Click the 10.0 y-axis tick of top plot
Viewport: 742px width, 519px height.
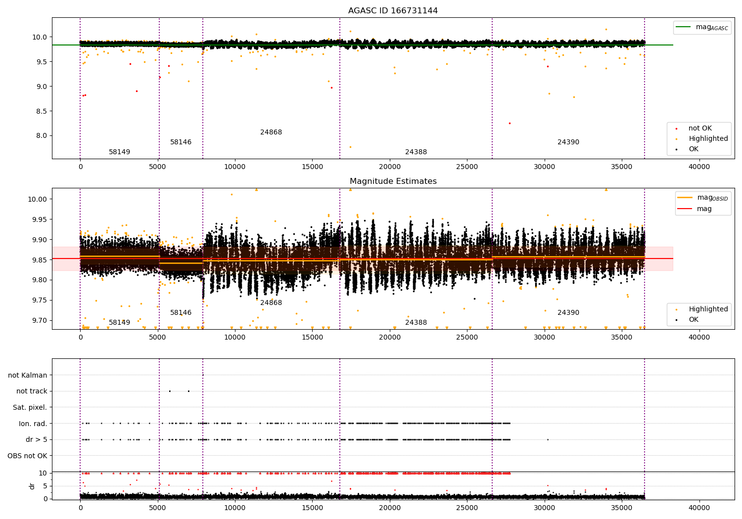(41, 37)
